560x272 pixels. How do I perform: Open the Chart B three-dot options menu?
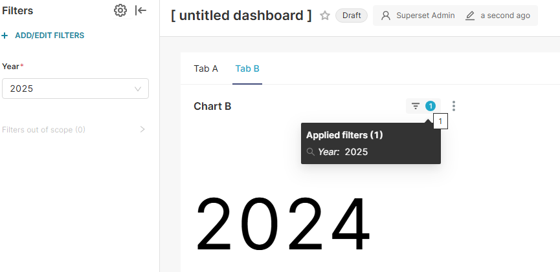click(x=454, y=106)
